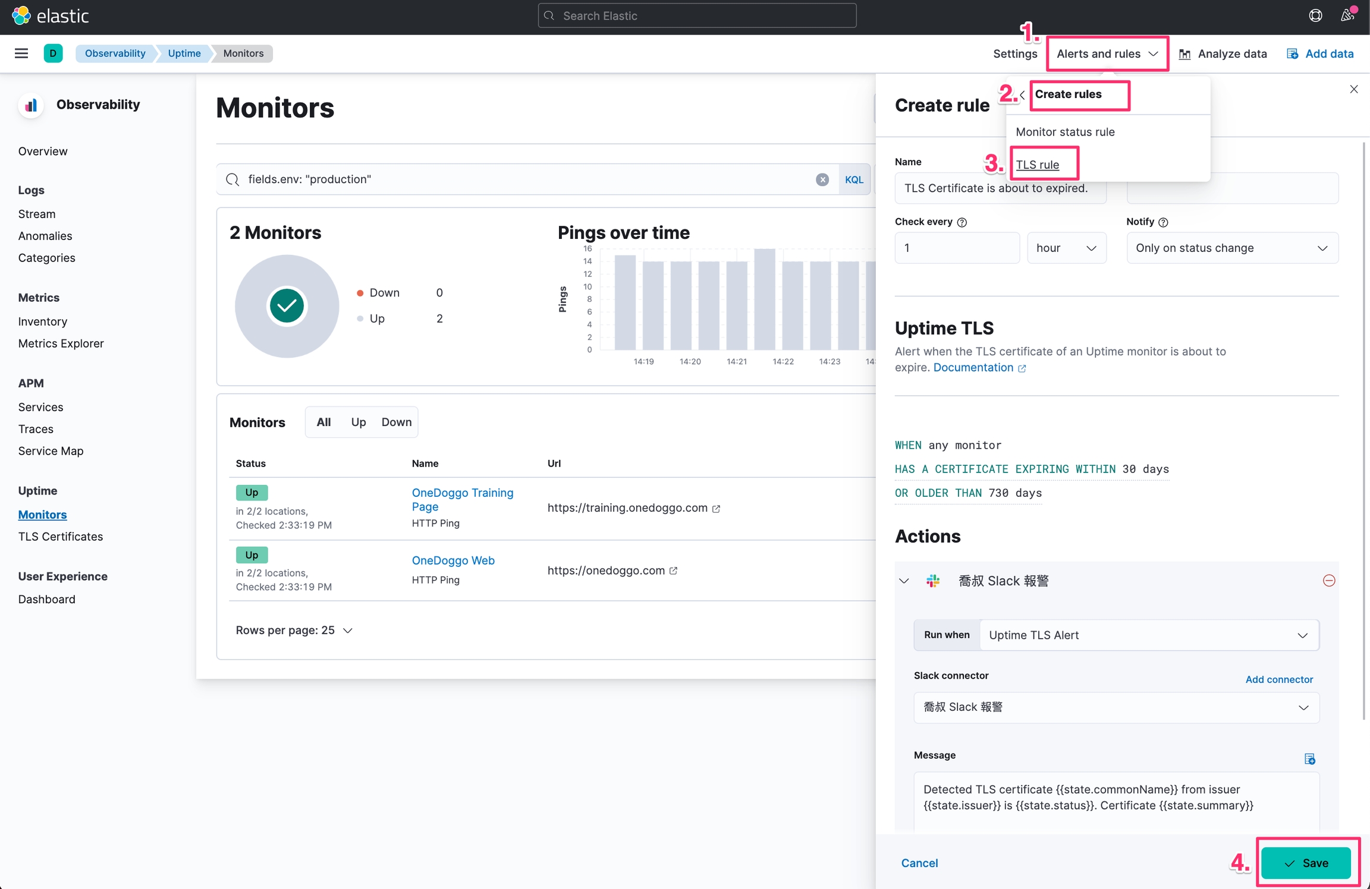Toggle KQL query language button
This screenshot has height=889, width=1370.
click(x=854, y=179)
